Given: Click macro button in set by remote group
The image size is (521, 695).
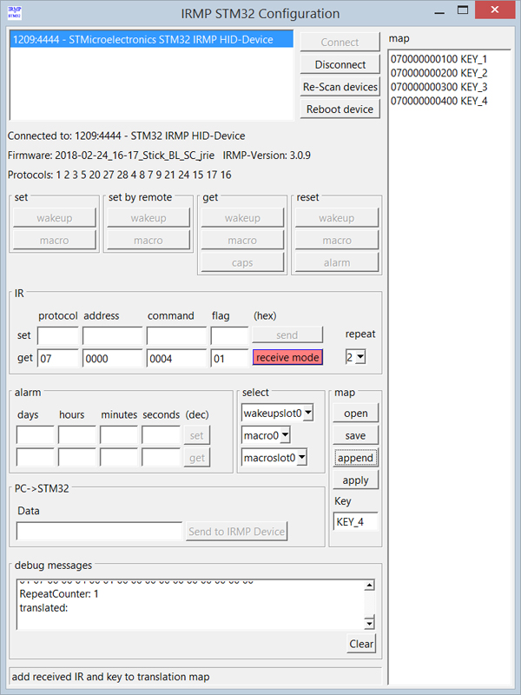Looking at the screenshot, I should [148, 241].
